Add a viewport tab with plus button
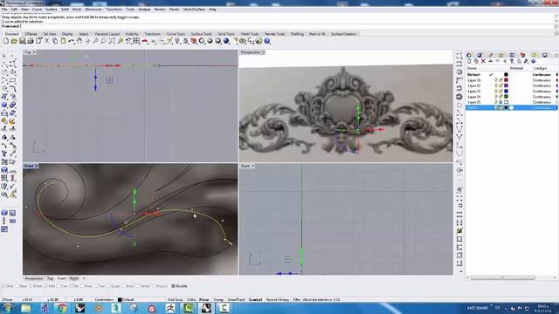This screenshot has width=559, height=314. tap(84, 278)
